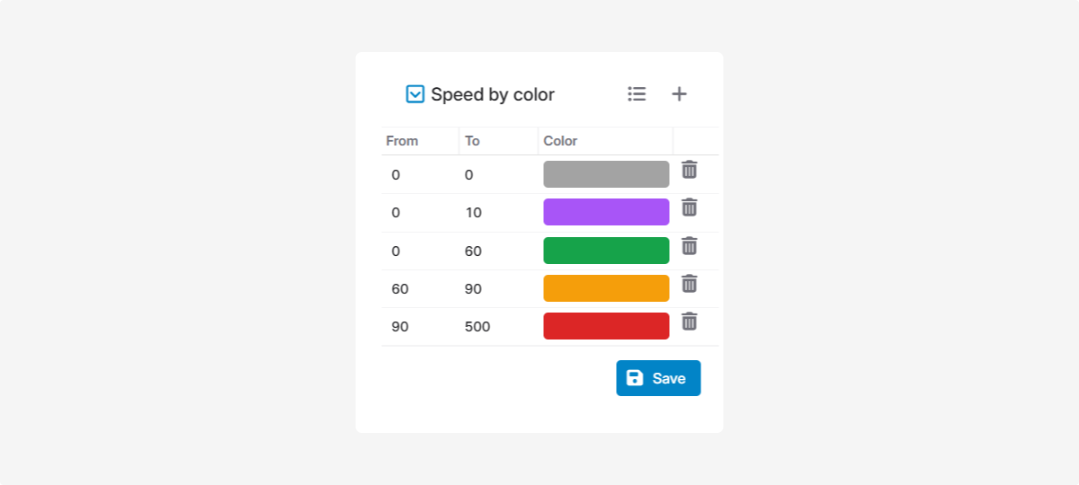Viewport: 1079px width, 485px height.
Task: Edit the To value 500
Action: 477,327
